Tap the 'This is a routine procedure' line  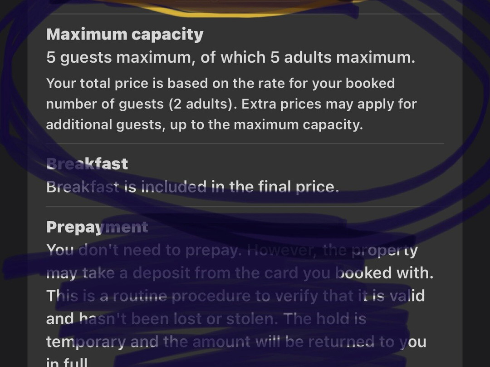pos(181,296)
